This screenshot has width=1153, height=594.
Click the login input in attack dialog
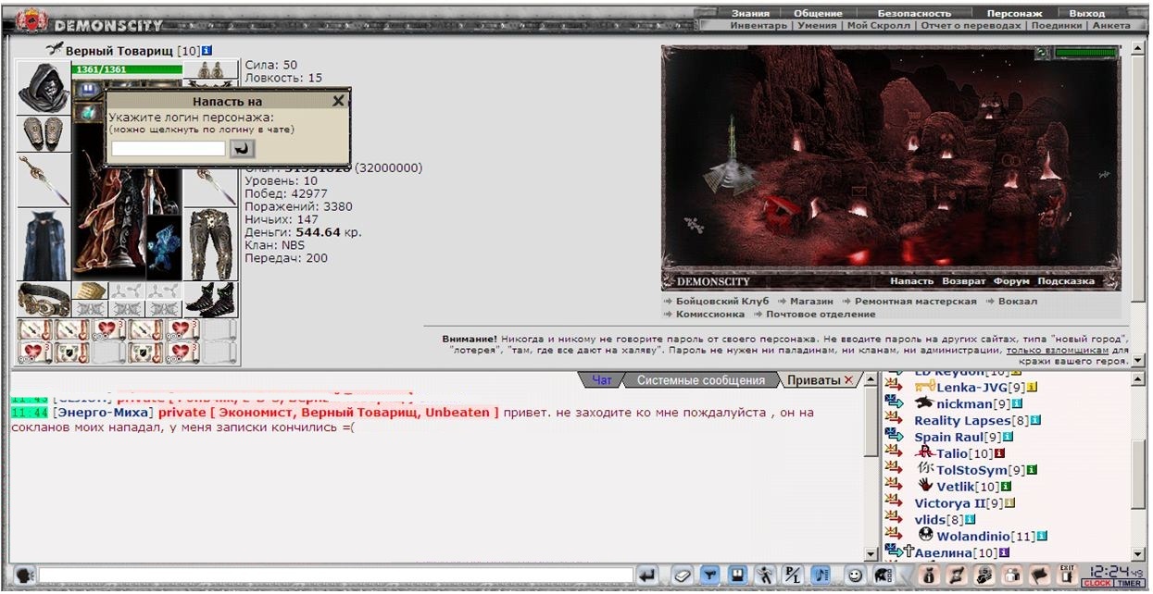(168, 148)
